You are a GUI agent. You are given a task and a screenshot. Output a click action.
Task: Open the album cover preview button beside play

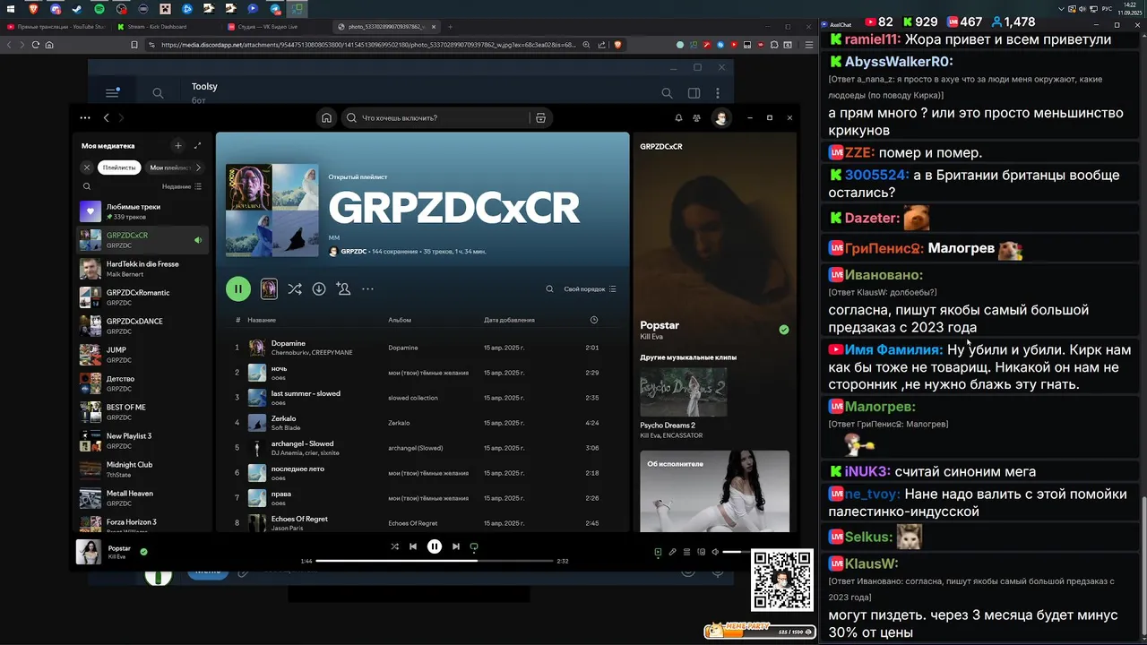pyautogui.click(x=269, y=288)
